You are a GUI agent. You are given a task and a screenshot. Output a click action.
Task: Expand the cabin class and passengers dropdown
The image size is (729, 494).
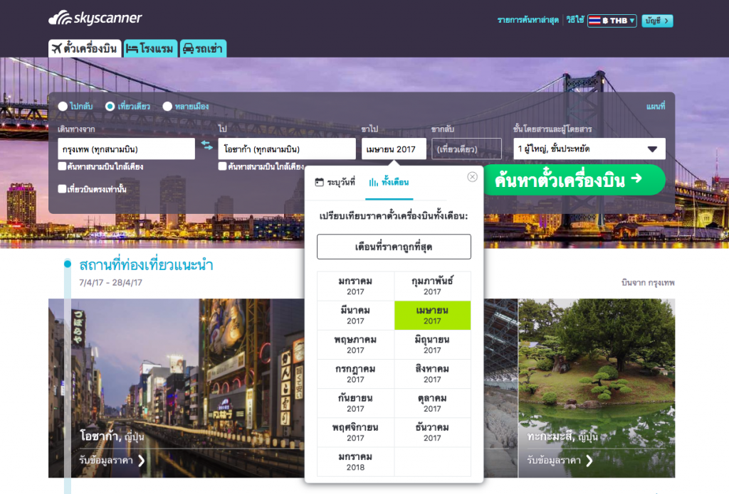pyautogui.click(x=651, y=149)
